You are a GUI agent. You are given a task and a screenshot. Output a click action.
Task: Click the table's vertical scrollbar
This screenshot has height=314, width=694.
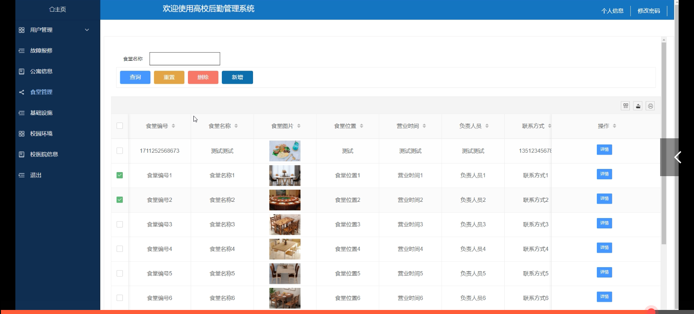pos(664,143)
